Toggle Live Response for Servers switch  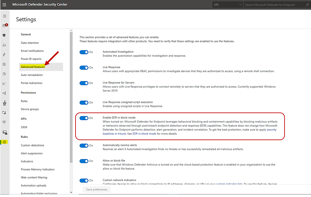click(x=84, y=83)
